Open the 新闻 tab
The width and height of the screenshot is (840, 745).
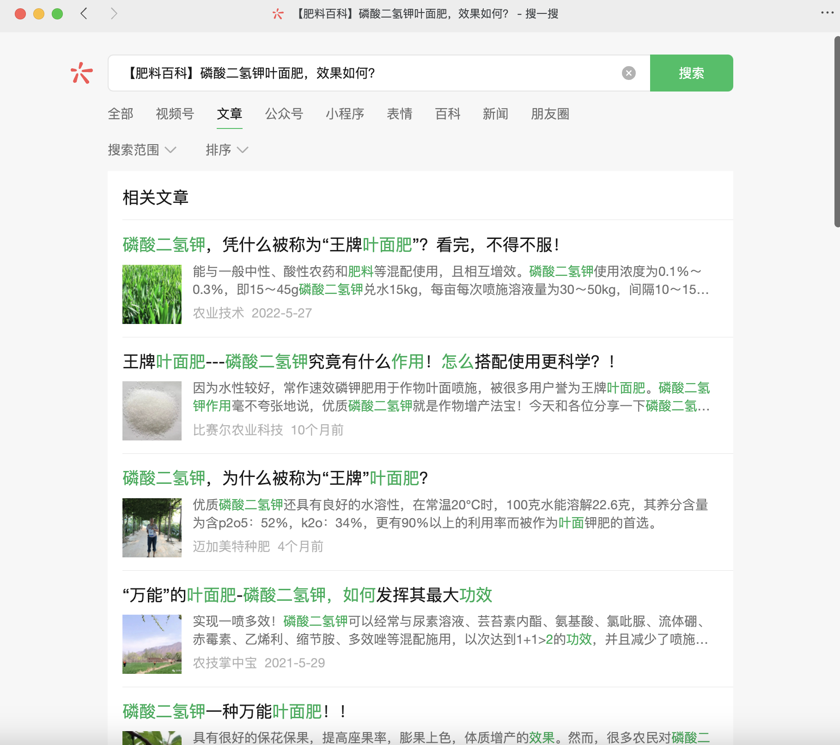[496, 114]
